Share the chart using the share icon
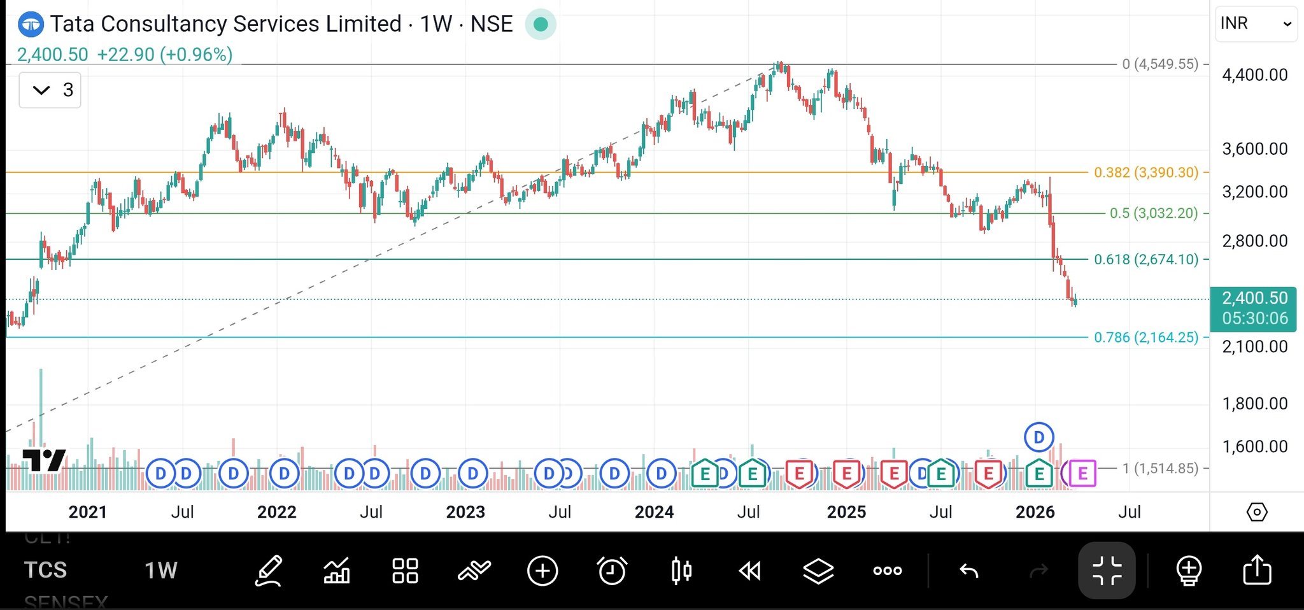Image resolution: width=1304 pixels, height=610 pixels. pos(1257,569)
